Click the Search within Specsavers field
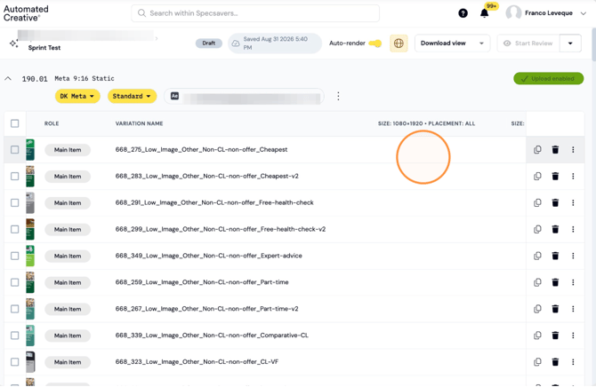Screen dimensions: 596x387 255,13
